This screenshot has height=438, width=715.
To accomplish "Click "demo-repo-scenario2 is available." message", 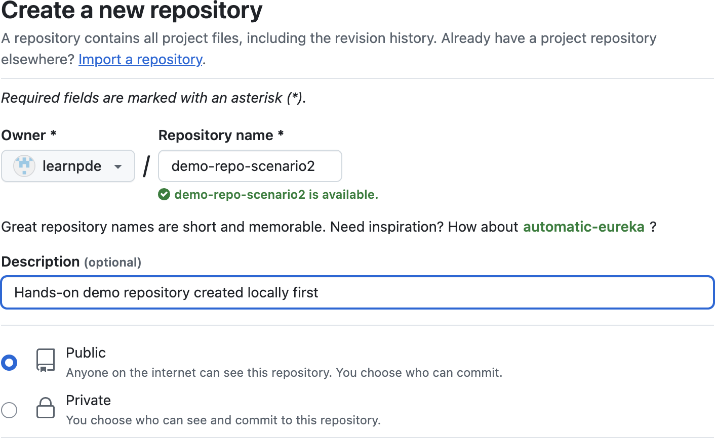I will pos(276,195).
